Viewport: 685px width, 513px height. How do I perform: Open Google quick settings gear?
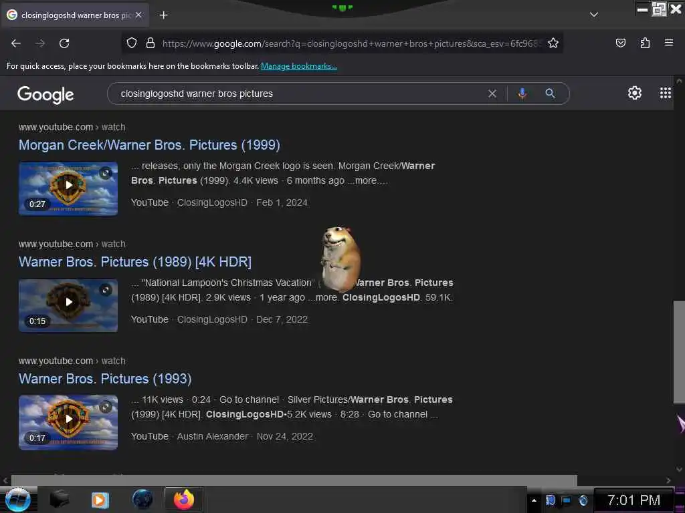click(634, 93)
